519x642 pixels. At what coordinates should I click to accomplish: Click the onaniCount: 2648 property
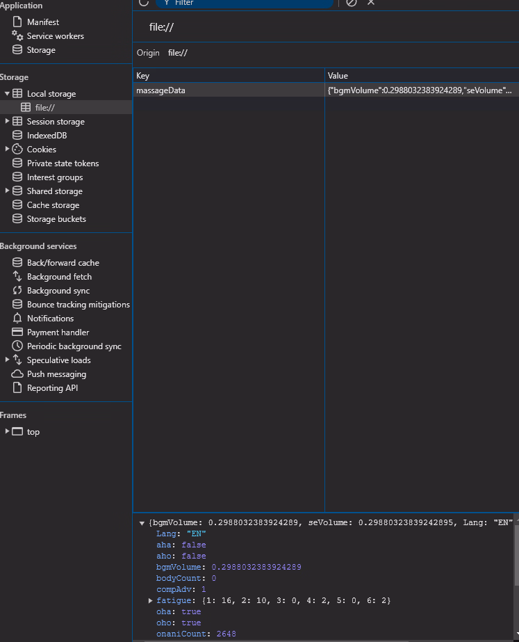coord(196,634)
